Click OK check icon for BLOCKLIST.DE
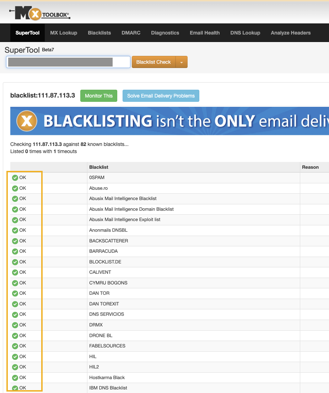Viewport: 329px width, 393px height. [x=15, y=262]
